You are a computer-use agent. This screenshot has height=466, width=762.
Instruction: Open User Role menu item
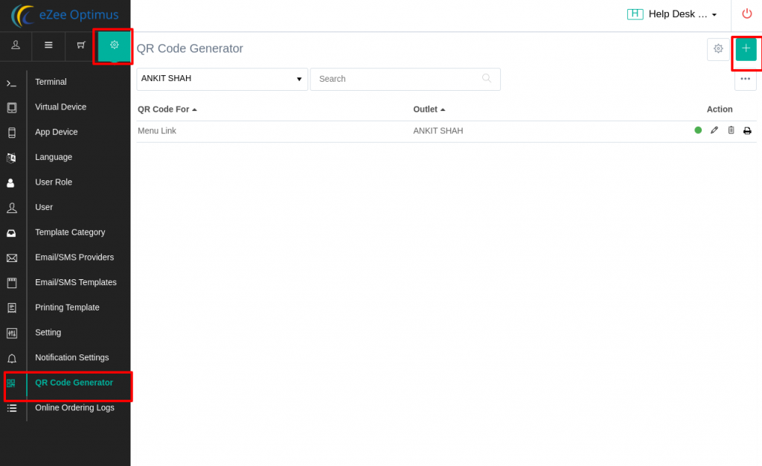[x=54, y=182]
